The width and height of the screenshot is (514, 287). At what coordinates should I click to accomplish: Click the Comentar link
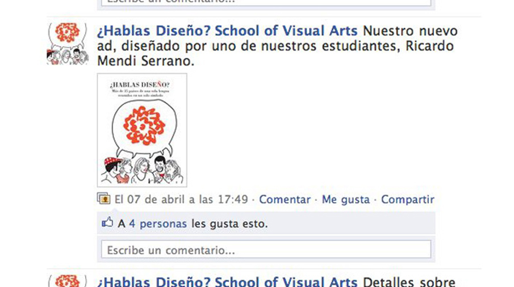click(285, 199)
